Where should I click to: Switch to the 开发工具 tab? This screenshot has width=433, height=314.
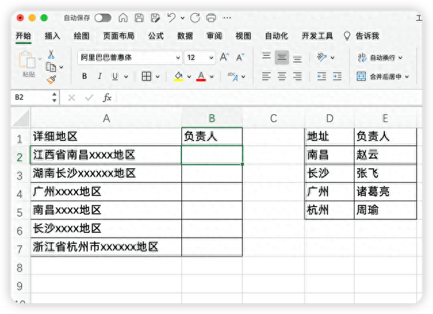coord(317,36)
